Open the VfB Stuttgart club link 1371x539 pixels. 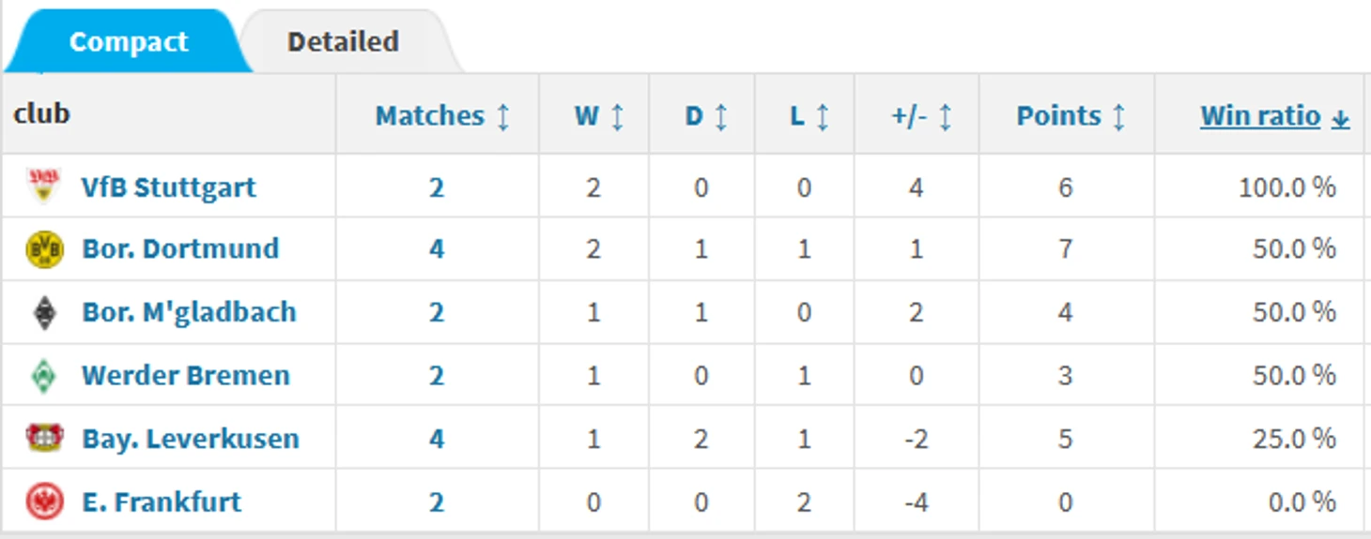pos(169,187)
